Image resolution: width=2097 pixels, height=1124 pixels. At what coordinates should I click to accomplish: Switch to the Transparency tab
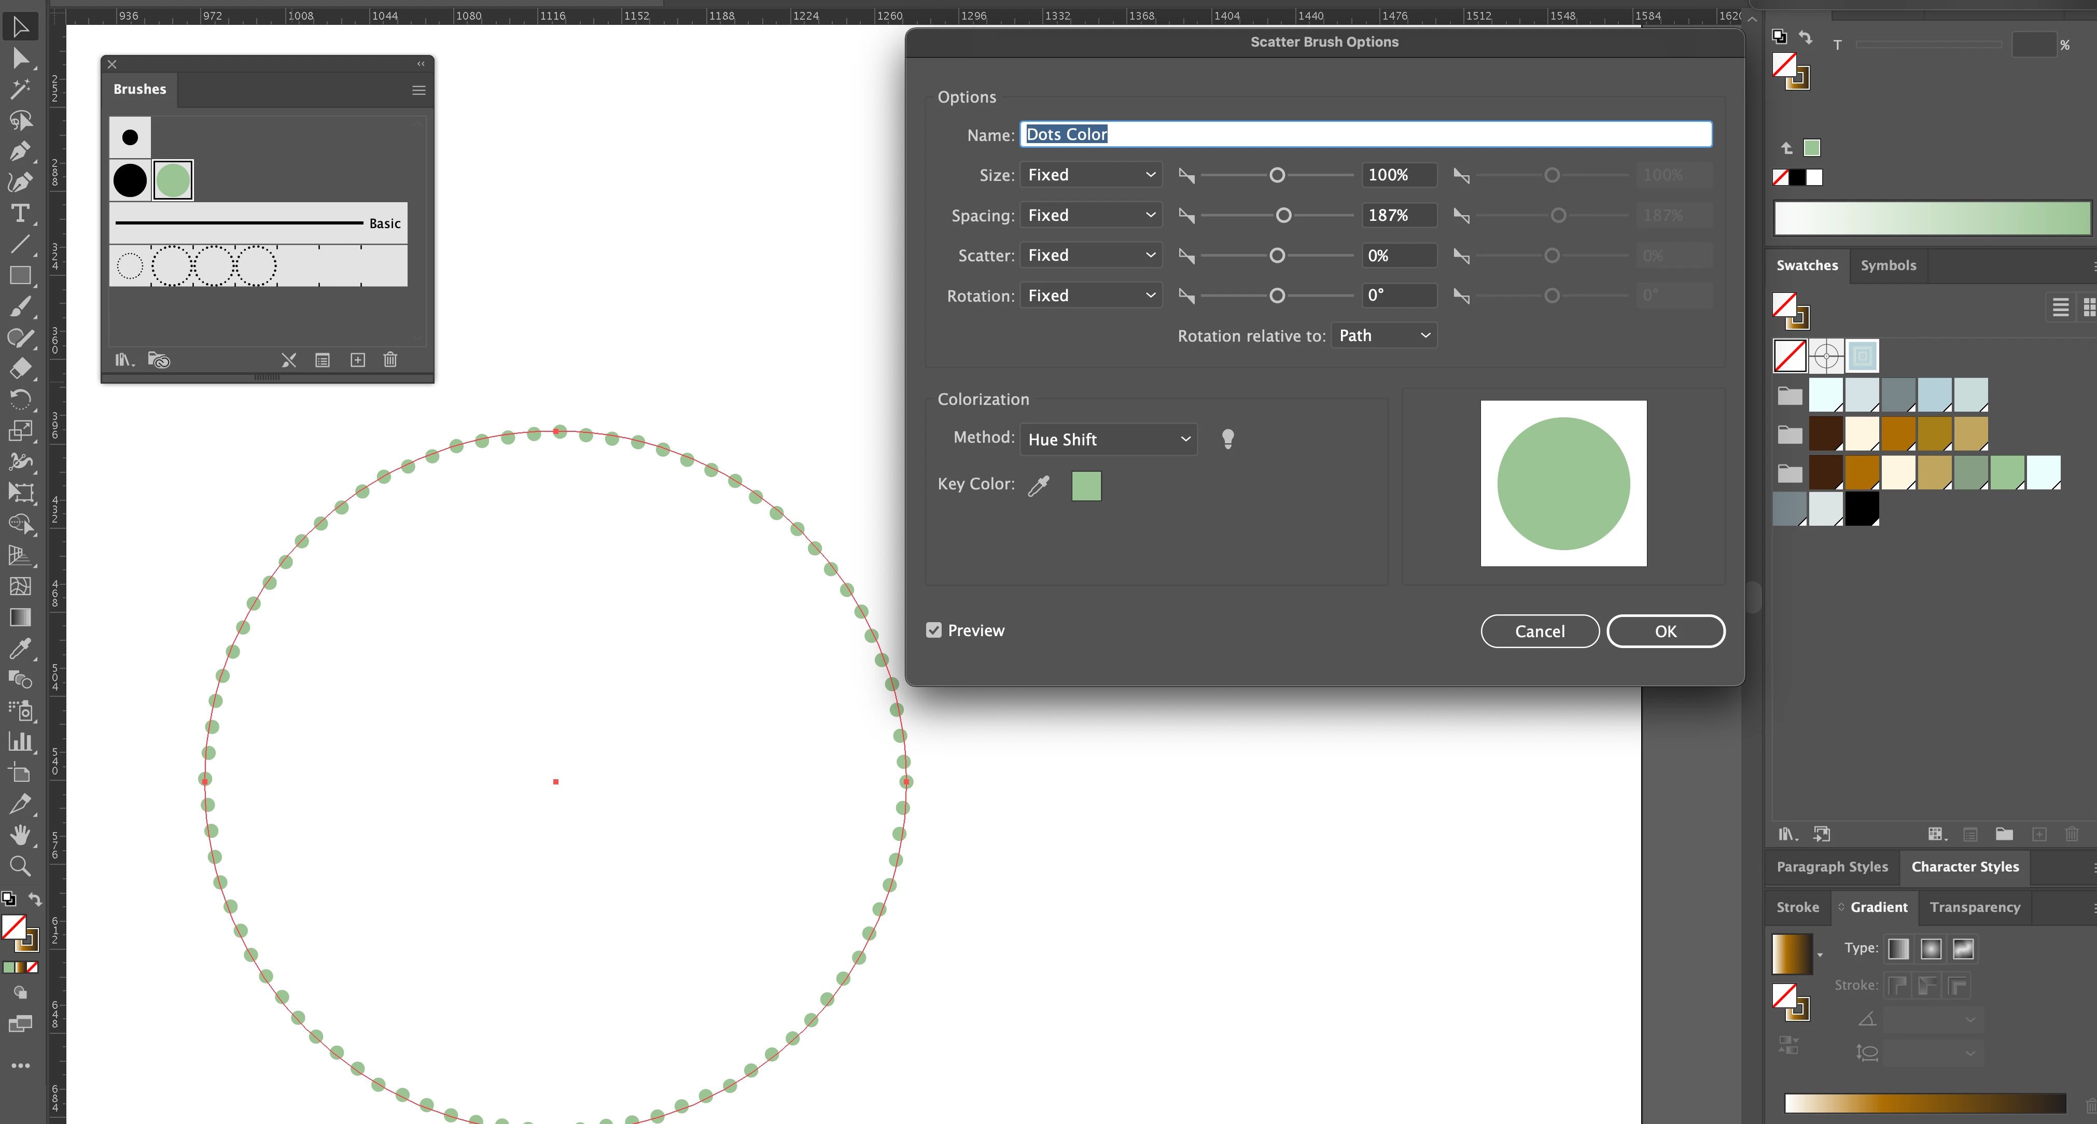pos(1974,907)
